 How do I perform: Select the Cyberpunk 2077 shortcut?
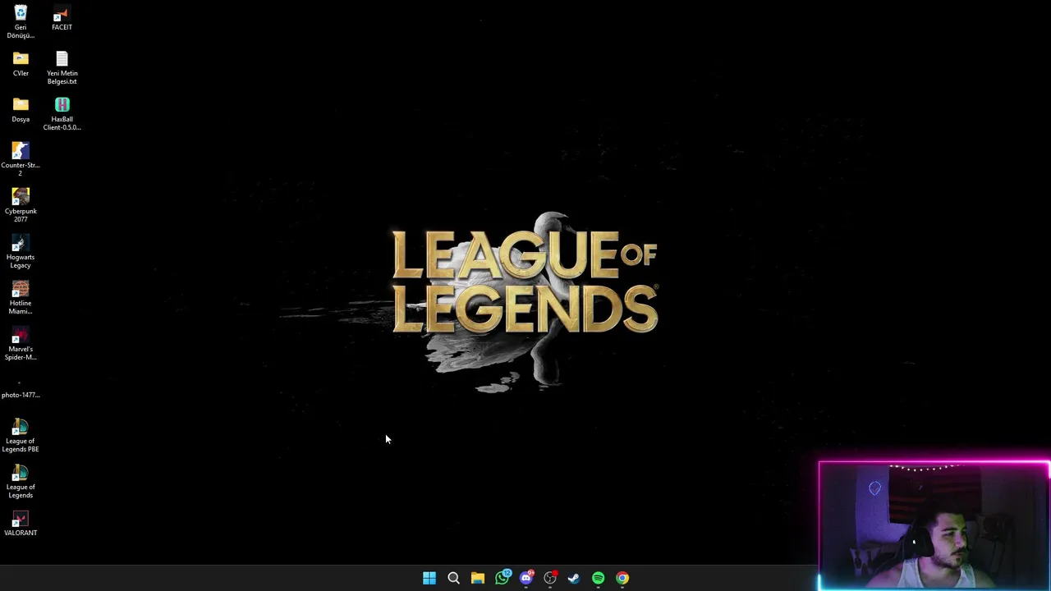21,205
